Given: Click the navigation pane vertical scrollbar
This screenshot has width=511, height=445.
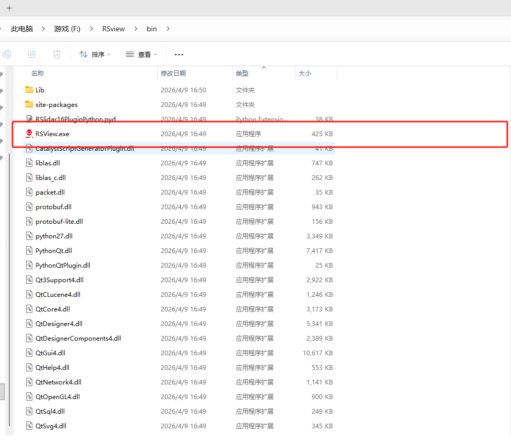Looking at the screenshot, I should (x=9, y=290).
